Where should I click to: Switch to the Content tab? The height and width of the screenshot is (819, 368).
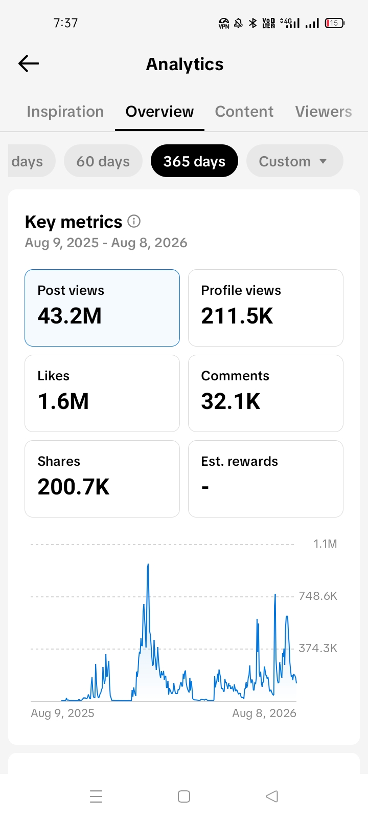[x=244, y=112]
